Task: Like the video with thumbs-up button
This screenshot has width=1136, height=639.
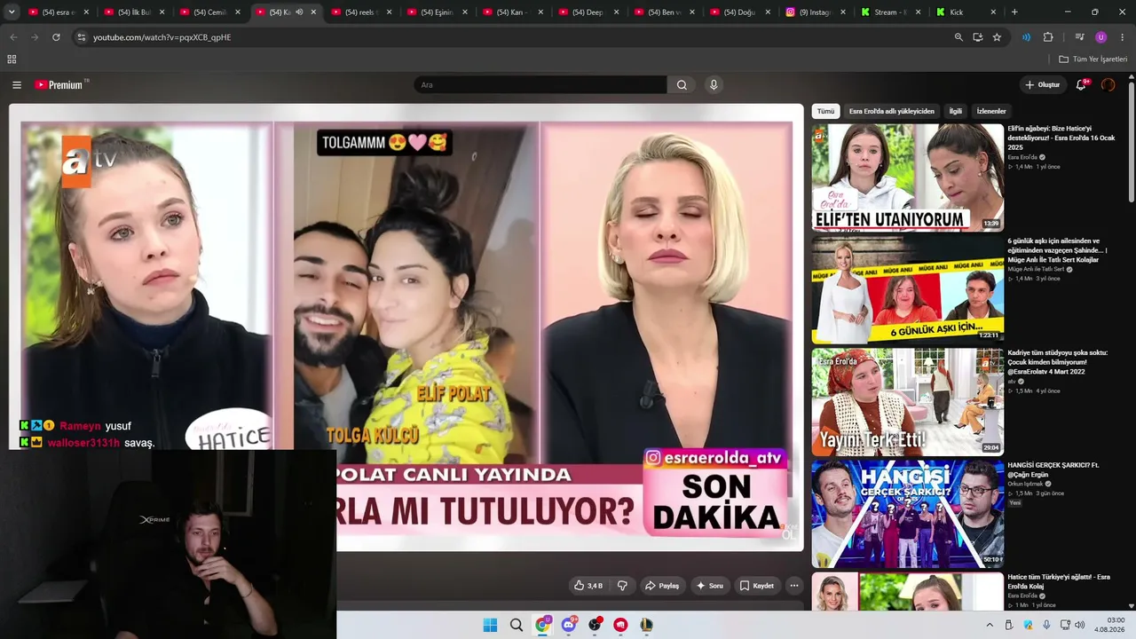Action: 588,586
